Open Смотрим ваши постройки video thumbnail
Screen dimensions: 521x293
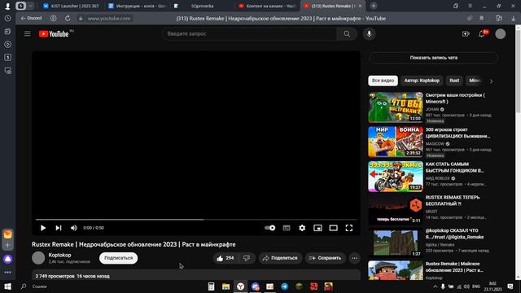[x=396, y=107]
